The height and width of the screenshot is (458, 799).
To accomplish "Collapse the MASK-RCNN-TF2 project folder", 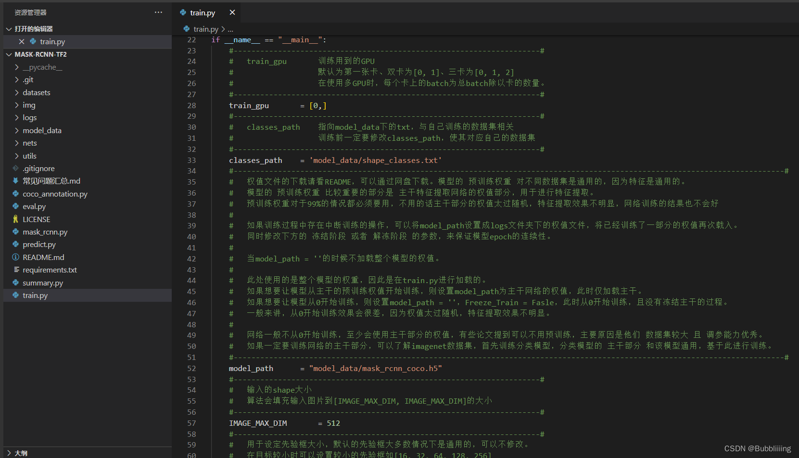I will click(x=9, y=55).
